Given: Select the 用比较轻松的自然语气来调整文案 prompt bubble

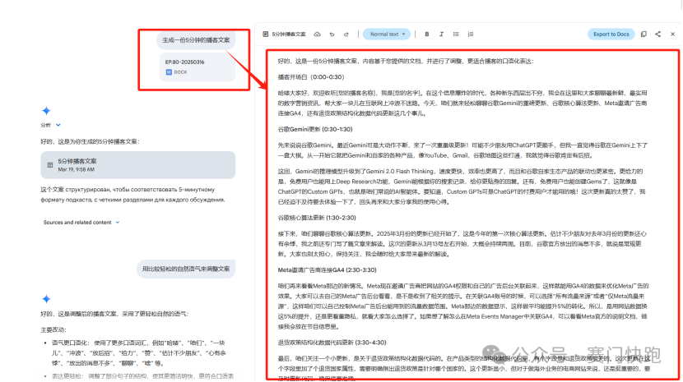Looking at the screenshot, I should (186, 269).
